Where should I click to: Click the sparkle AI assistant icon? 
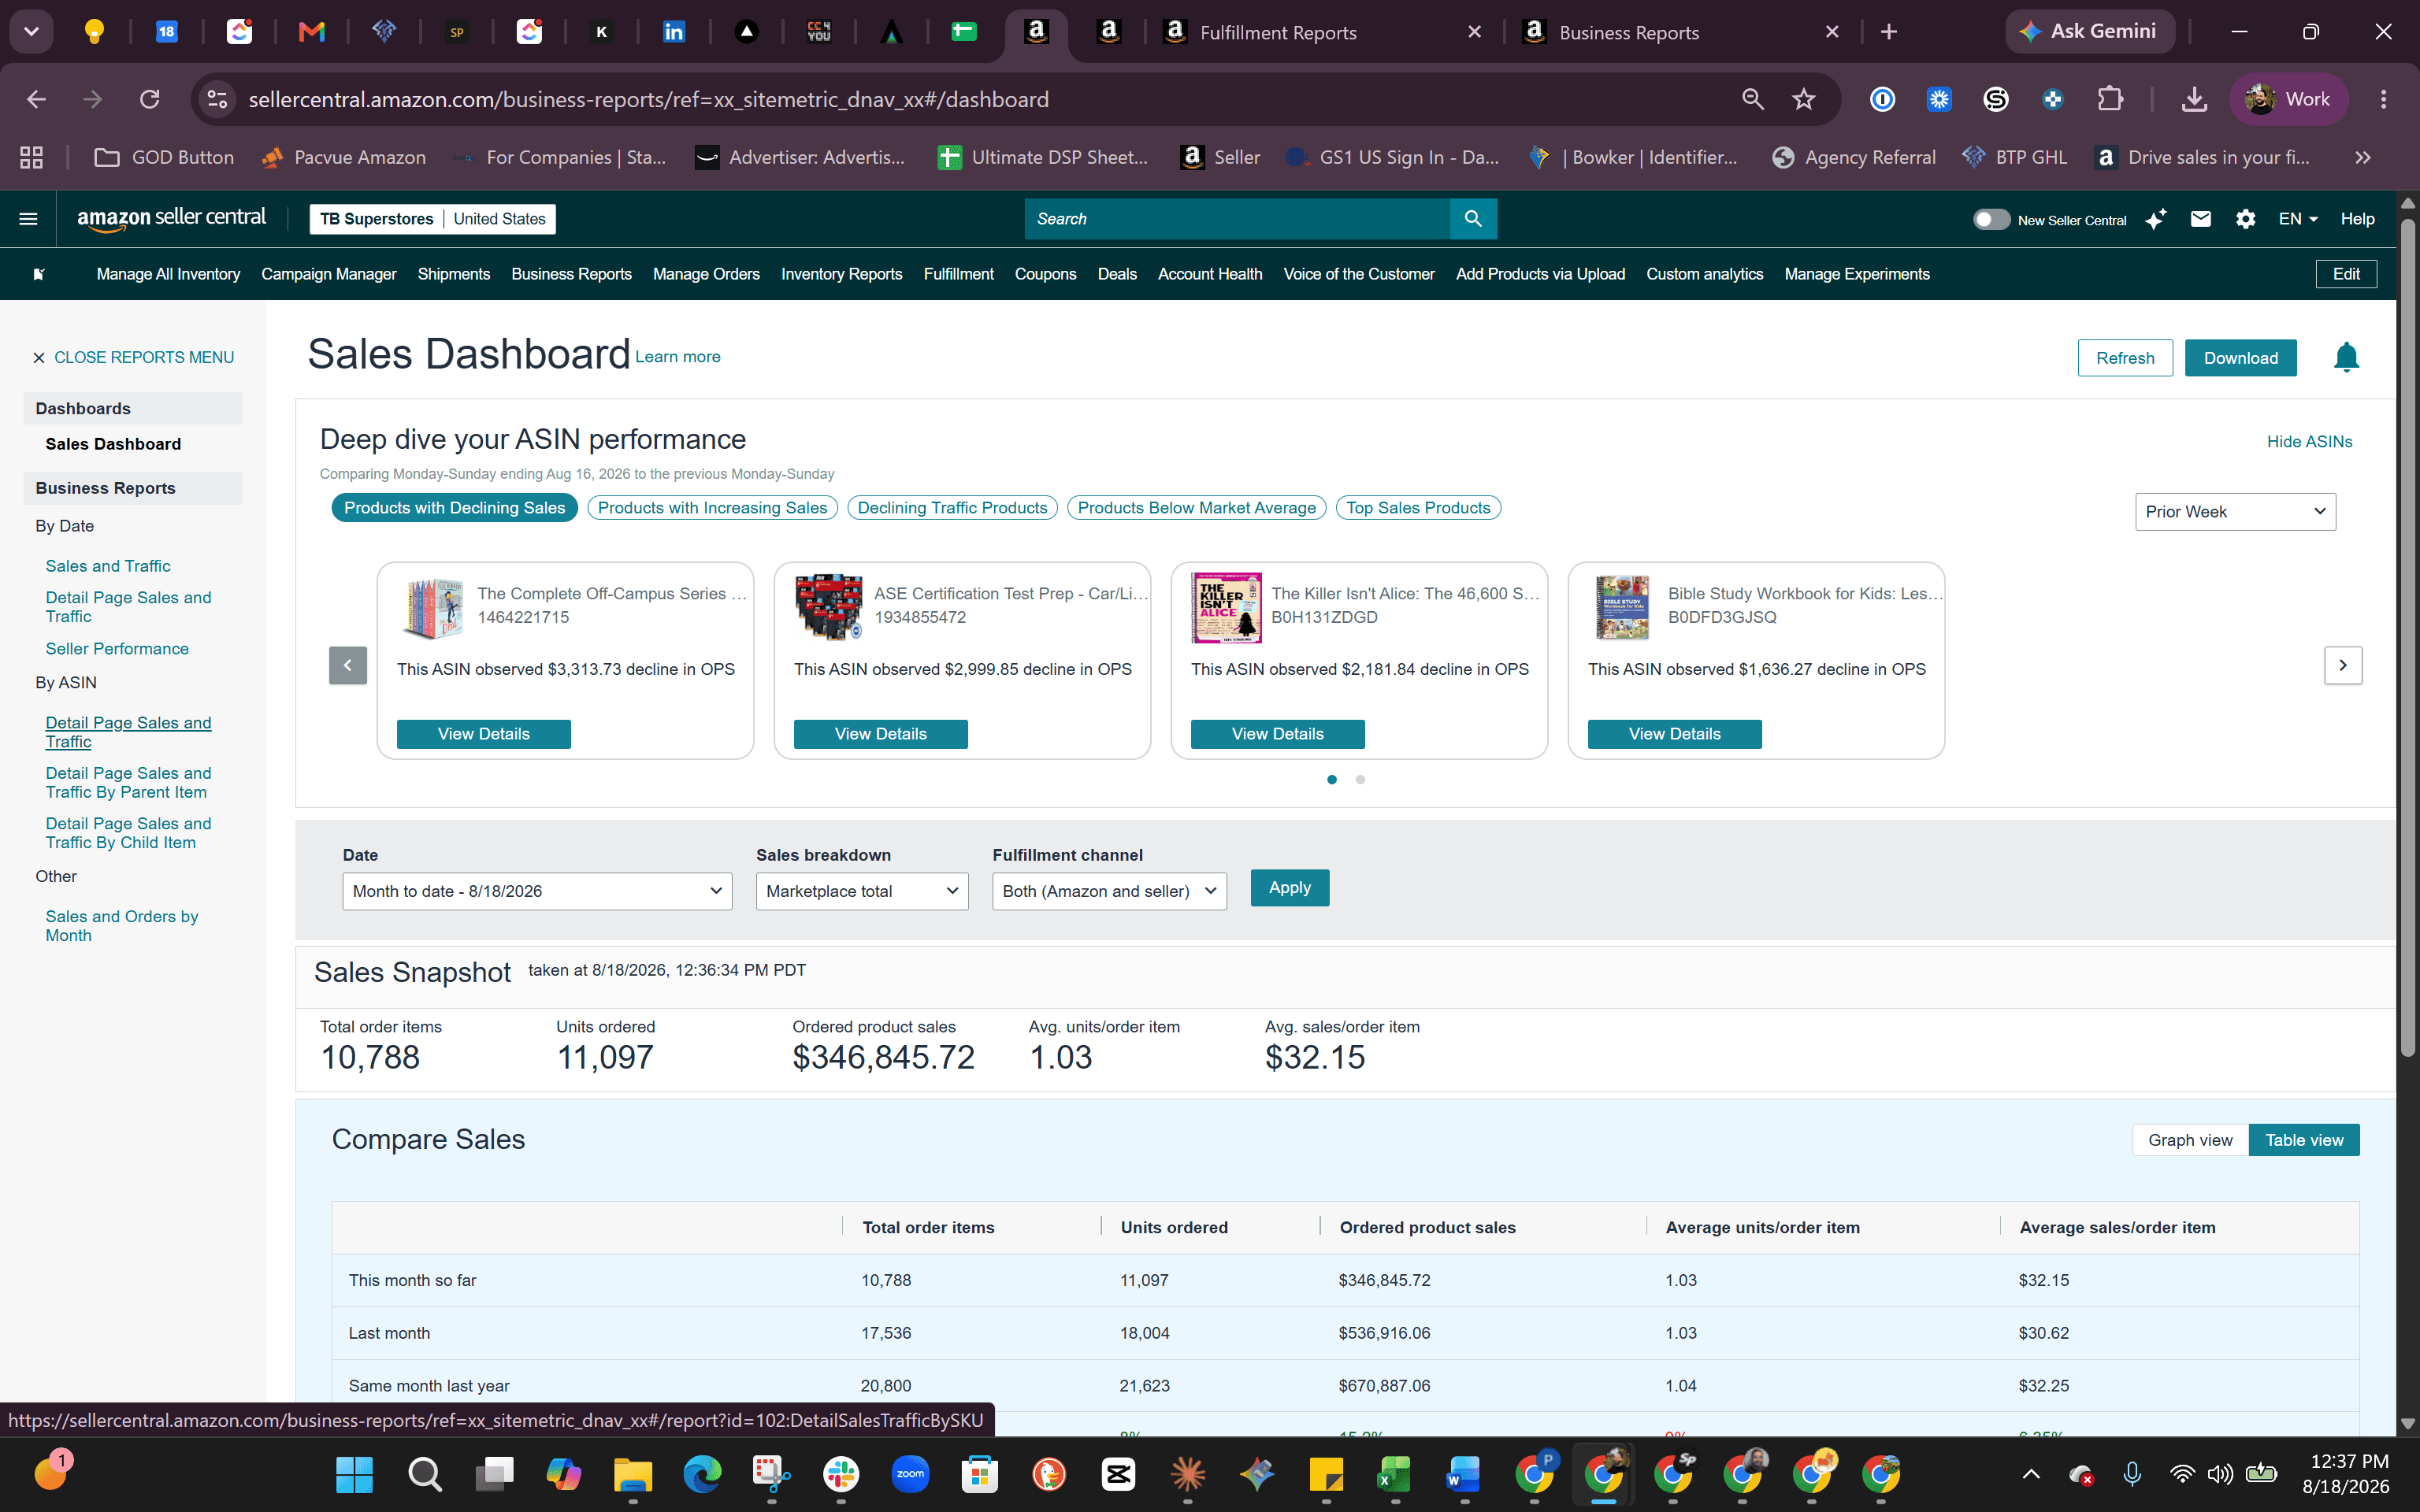click(2156, 219)
